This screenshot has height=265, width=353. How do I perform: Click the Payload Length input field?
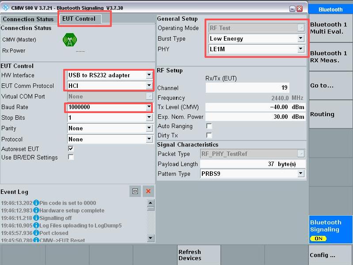pos(253,164)
